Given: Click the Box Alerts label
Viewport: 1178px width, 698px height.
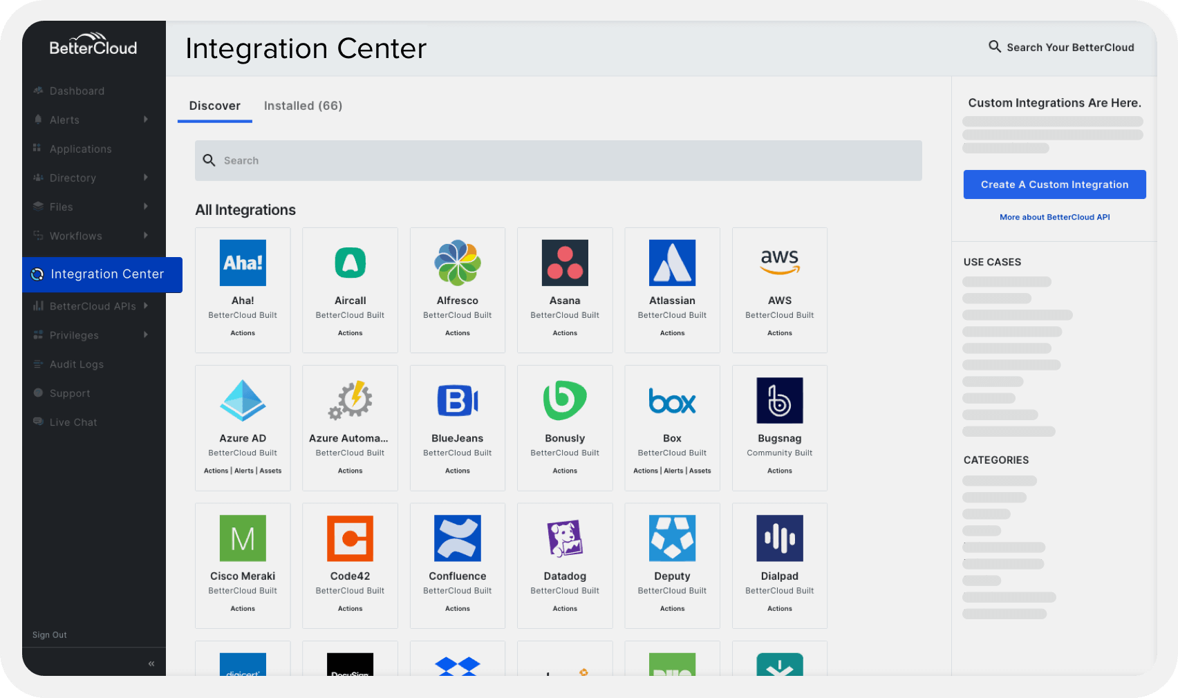Looking at the screenshot, I should (673, 471).
